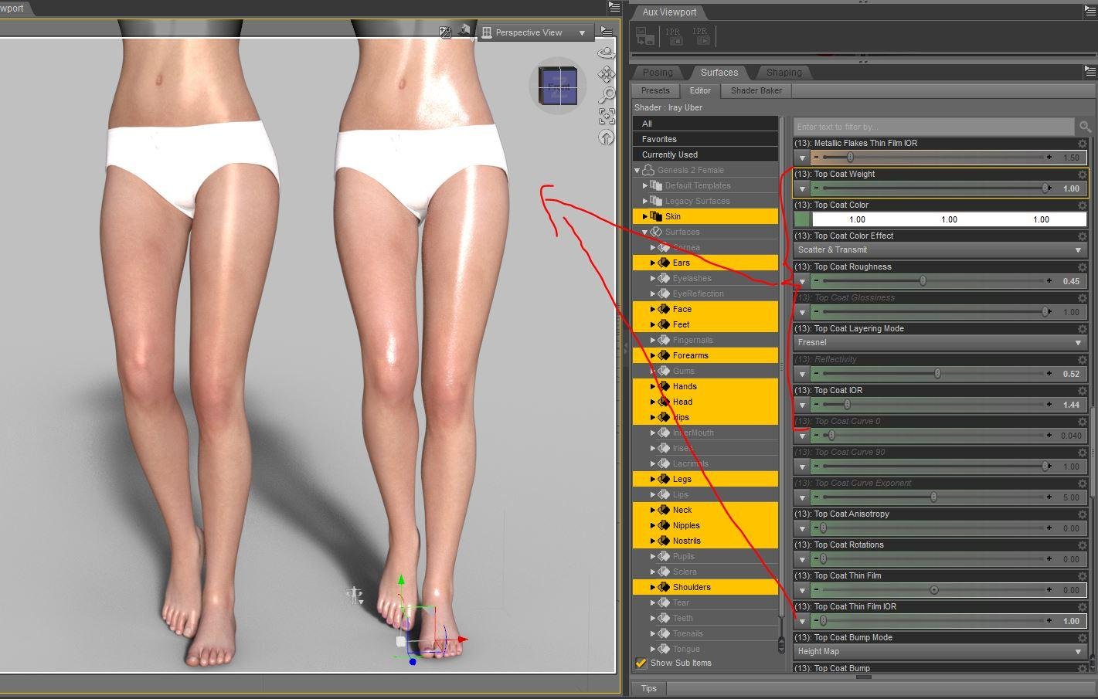
Task: Open the Tips tab at the bottom
Action: [x=648, y=688]
